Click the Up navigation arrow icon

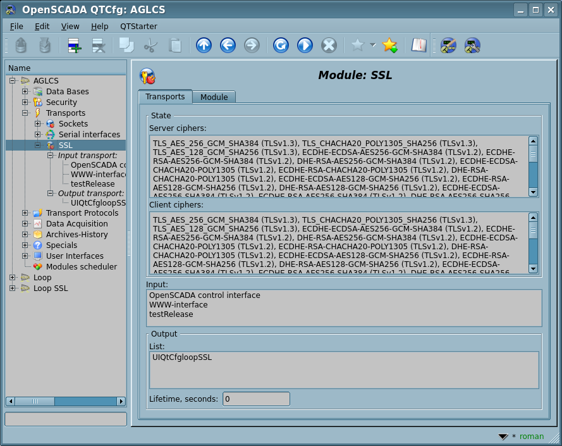coord(204,45)
